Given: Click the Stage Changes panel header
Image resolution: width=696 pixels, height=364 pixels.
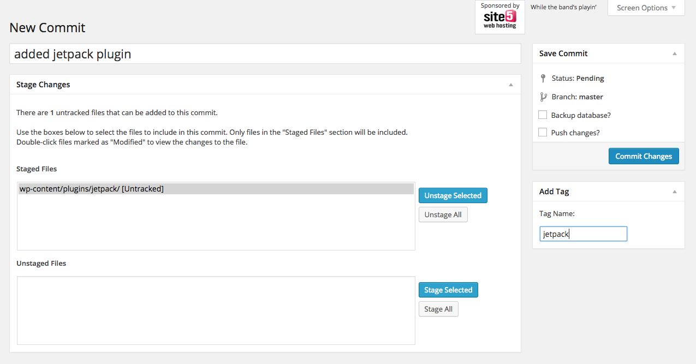Looking at the screenshot, I should tap(43, 85).
